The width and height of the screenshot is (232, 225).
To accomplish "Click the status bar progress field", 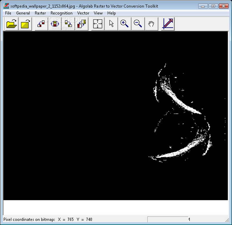I will pyautogui.click(x=168, y=219).
